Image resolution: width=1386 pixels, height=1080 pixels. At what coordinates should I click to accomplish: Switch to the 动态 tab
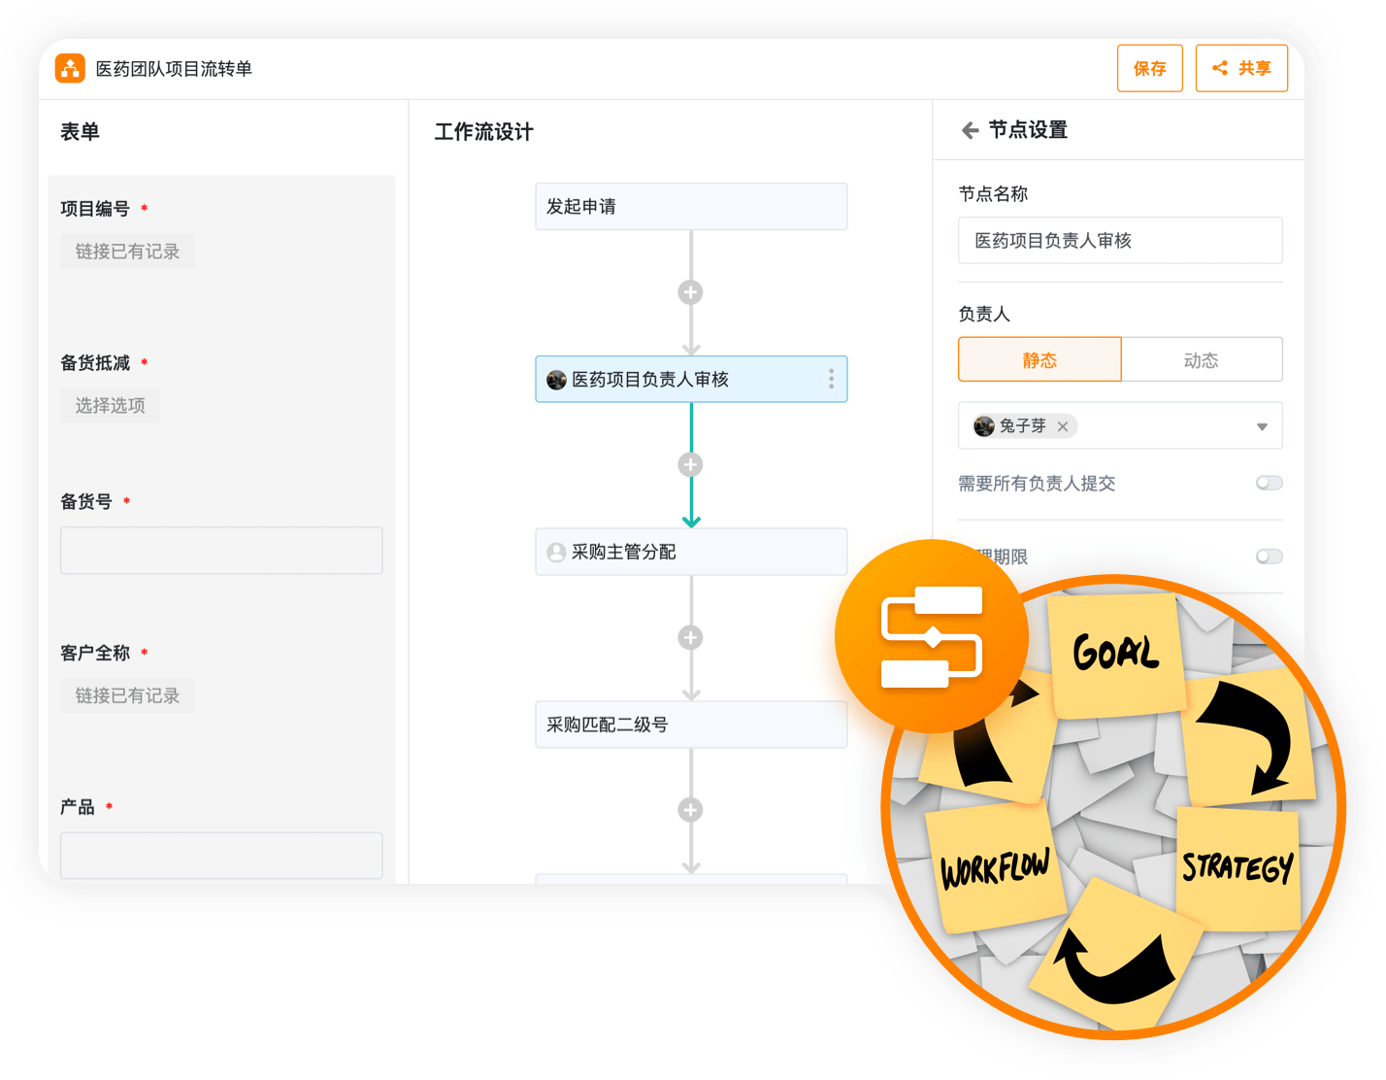coord(1201,360)
